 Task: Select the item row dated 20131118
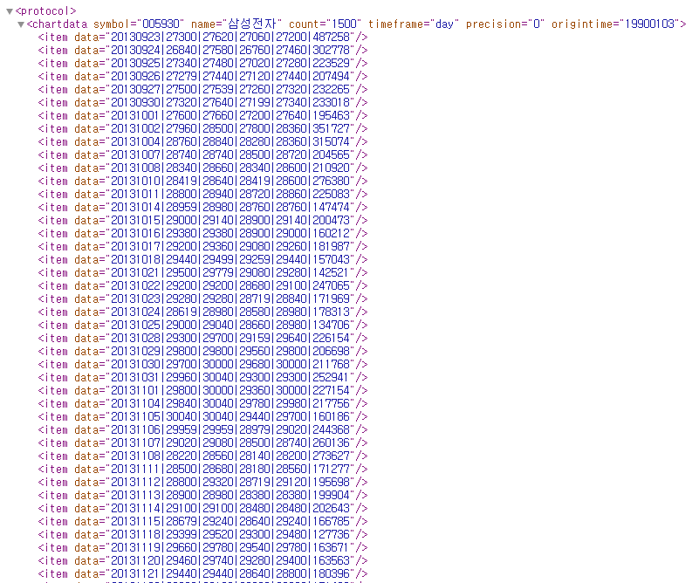(202, 535)
